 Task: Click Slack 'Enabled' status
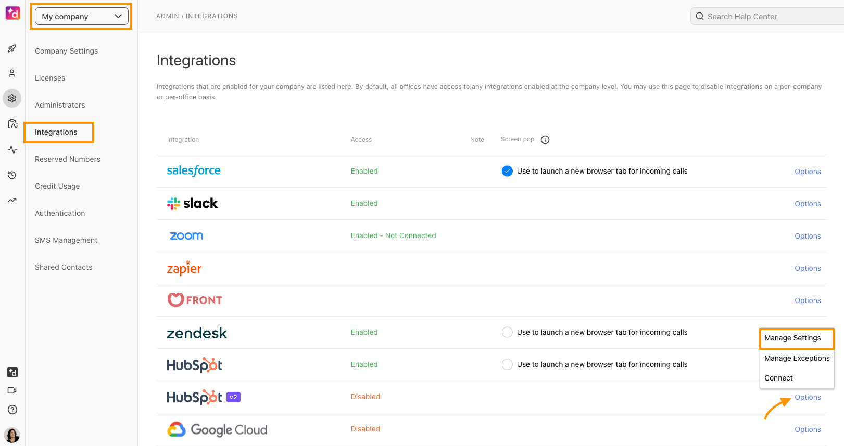tap(364, 203)
